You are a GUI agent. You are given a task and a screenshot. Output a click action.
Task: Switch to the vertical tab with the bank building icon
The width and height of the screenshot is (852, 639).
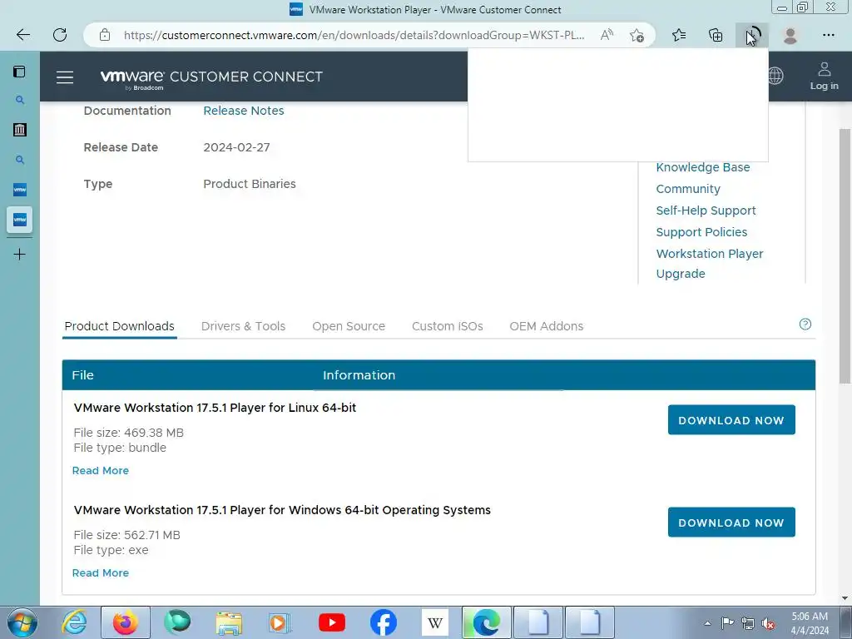(20, 129)
